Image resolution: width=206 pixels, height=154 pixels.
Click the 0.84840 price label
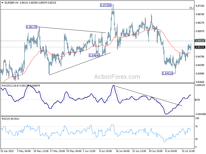[x=94, y=55]
